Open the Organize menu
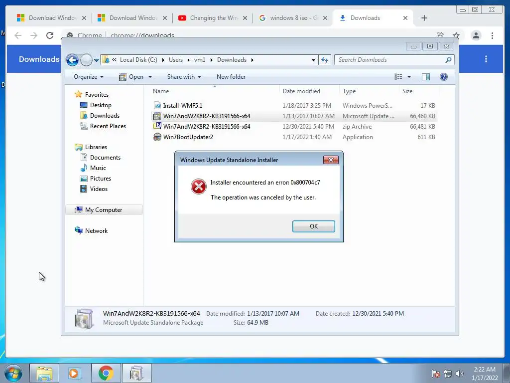Image resolution: width=510 pixels, height=383 pixels. [x=89, y=77]
